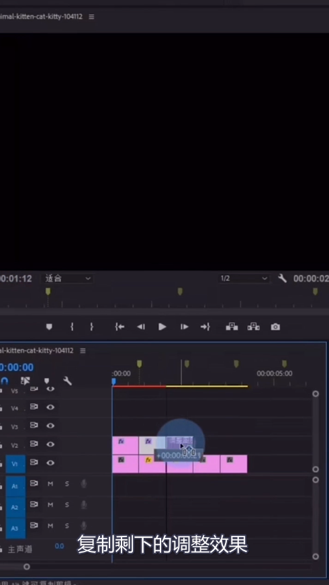Select the first clip on track V1
The image size is (329, 585).
click(125, 464)
